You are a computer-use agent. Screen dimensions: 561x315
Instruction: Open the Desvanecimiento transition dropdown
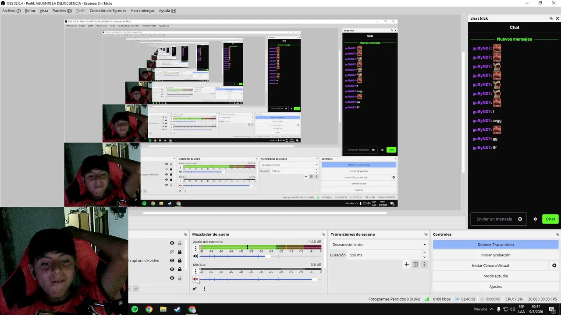point(379,245)
